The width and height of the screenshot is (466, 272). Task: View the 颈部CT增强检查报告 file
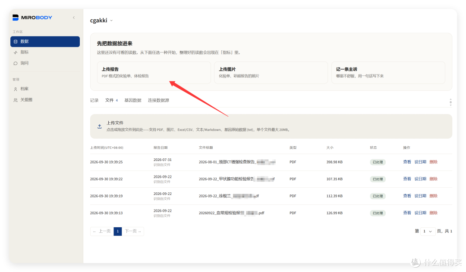point(407,162)
